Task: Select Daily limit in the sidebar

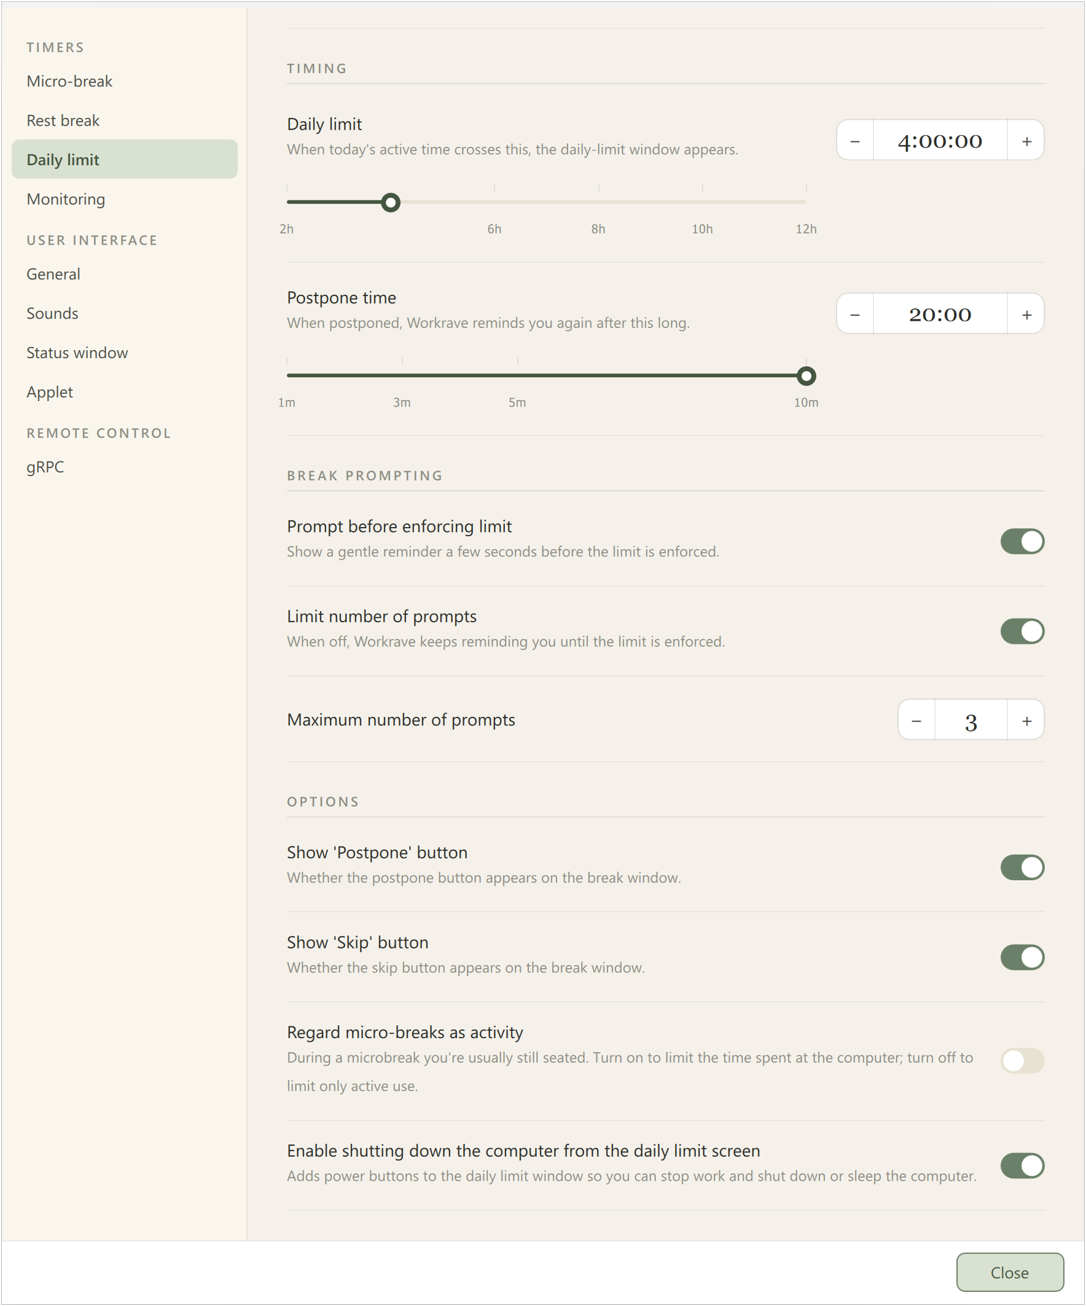Action: pyautogui.click(x=125, y=160)
